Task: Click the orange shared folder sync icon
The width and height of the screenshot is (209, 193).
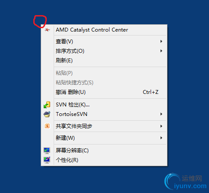Action: (47, 126)
